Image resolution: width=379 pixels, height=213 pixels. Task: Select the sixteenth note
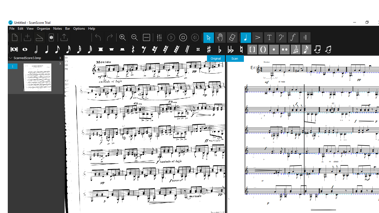[68, 49]
